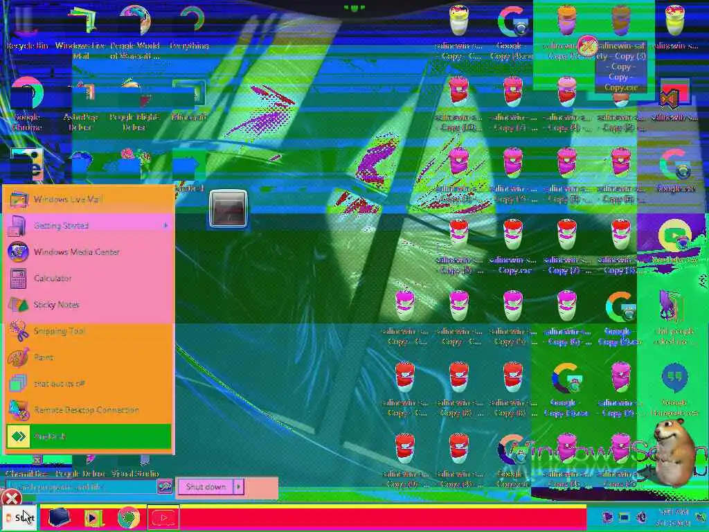The height and width of the screenshot is (532, 709).
Task: Open the dark blue laptop taskbar icon
Action: click(59, 517)
